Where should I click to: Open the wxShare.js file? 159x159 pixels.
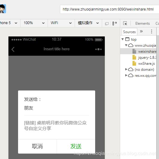pyautogui.click(x=146, y=64)
